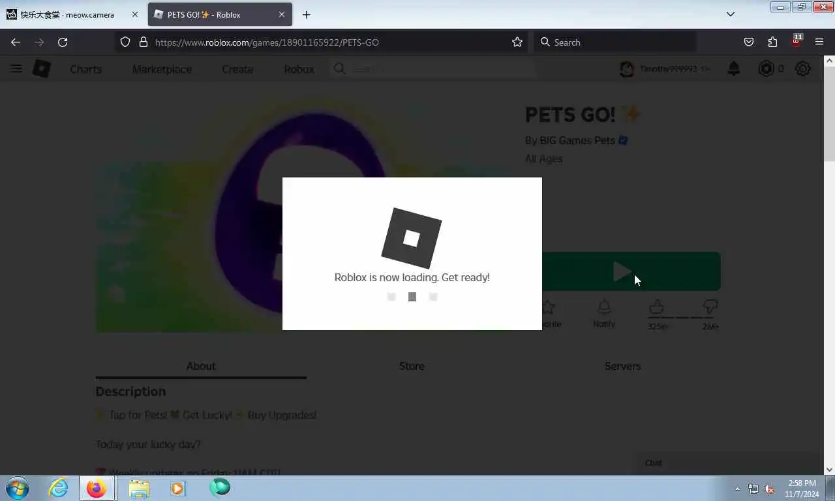Viewport: 835px width, 501px height.
Task: Close the meow.camera tab
Action: [x=135, y=14]
